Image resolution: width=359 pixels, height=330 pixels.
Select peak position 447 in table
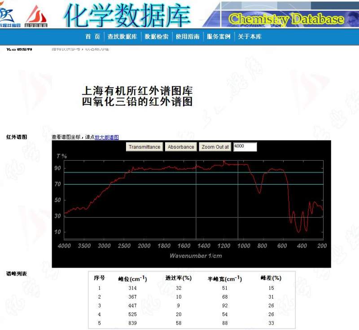pyautogui.click(x=132, y=305)
